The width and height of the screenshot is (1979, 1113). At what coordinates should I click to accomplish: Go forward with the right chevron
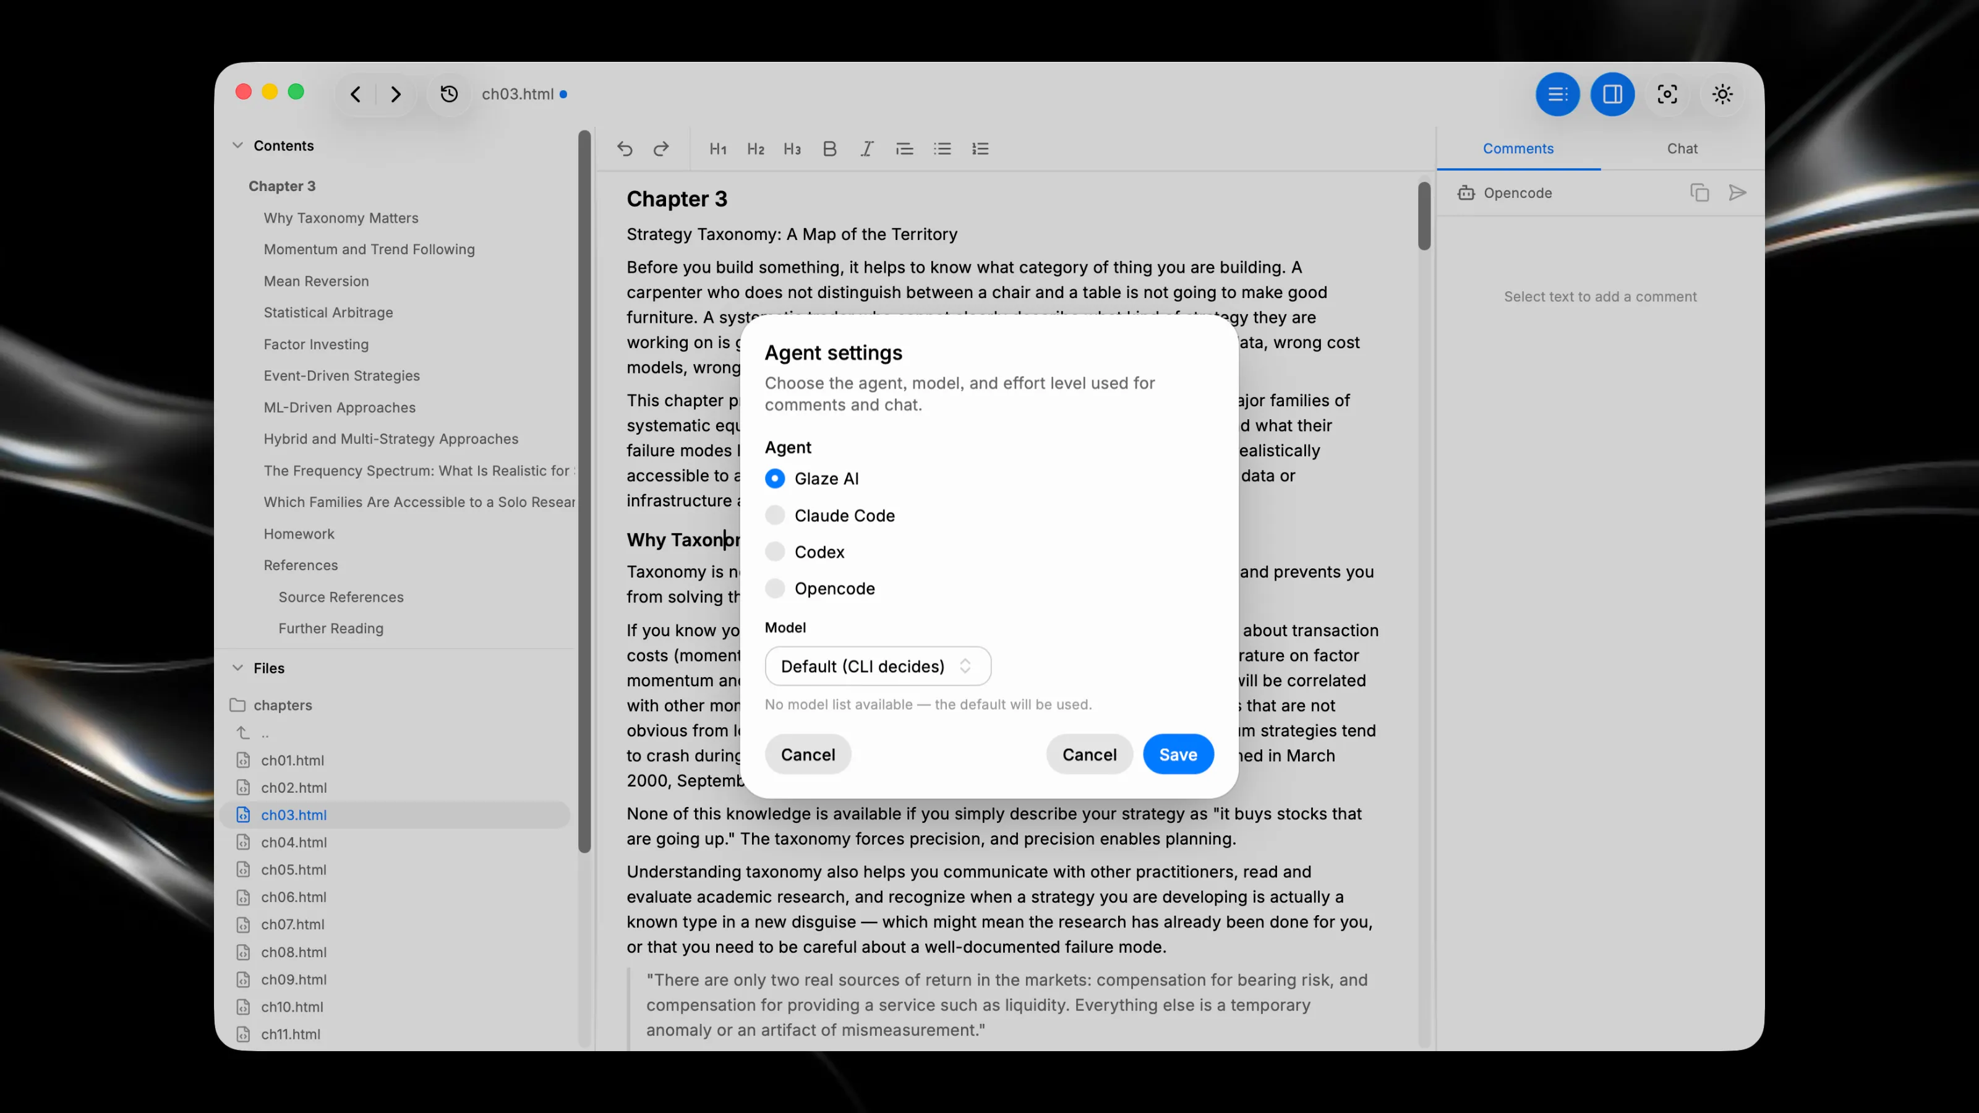tap(396, 94)
